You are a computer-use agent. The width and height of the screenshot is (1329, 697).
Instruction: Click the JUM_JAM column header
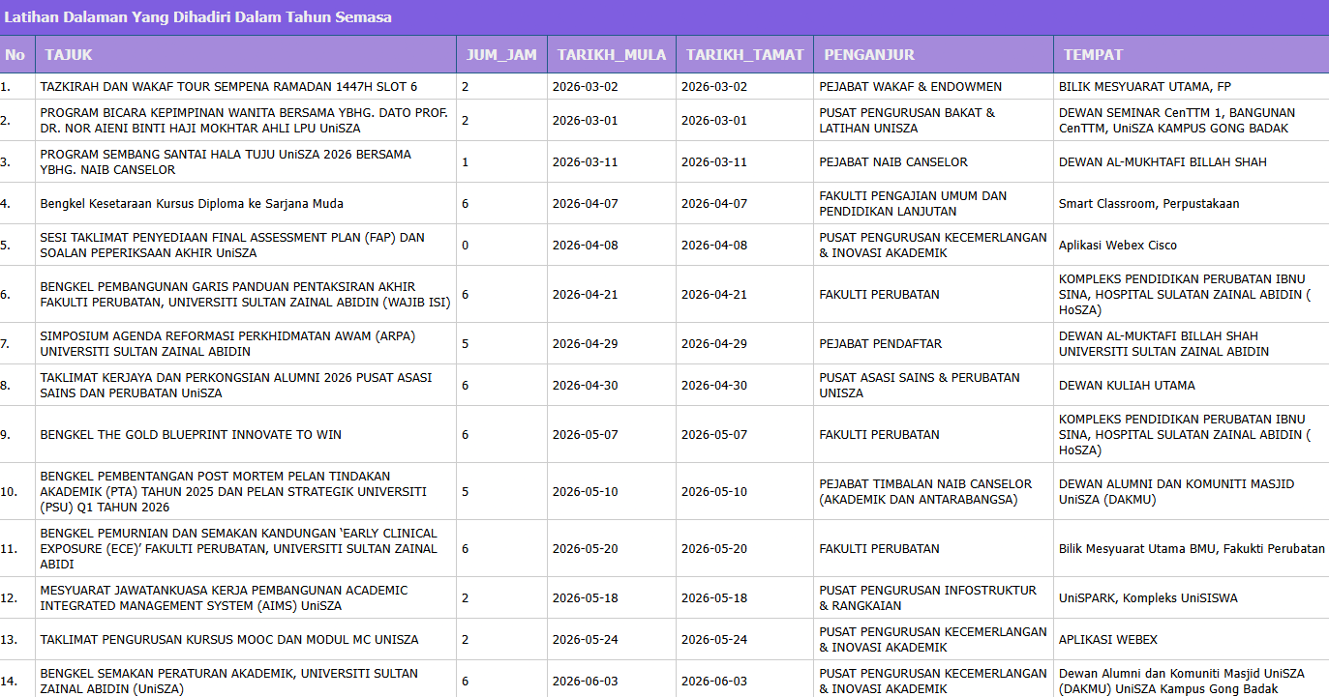point(501,54)
